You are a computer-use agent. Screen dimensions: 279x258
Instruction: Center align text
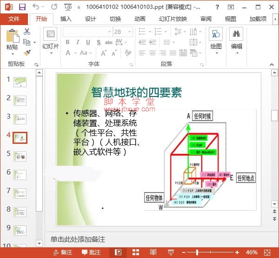(x=153, y=53)
